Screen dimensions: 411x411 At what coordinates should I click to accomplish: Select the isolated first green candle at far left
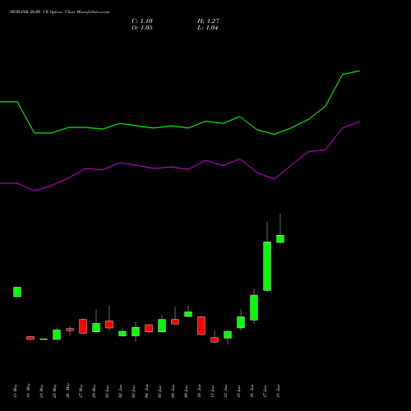point(17,292)
